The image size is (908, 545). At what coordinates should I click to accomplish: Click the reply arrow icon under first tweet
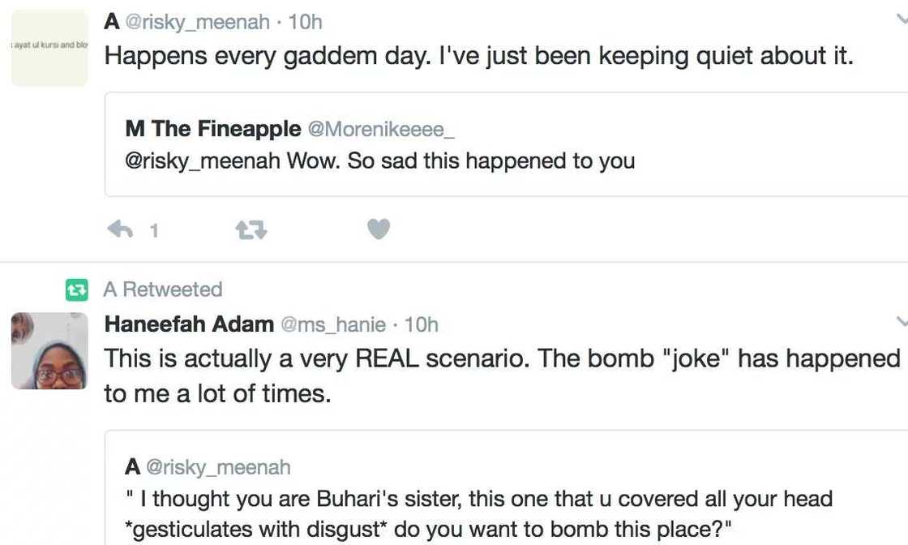(x=120, y=230)
